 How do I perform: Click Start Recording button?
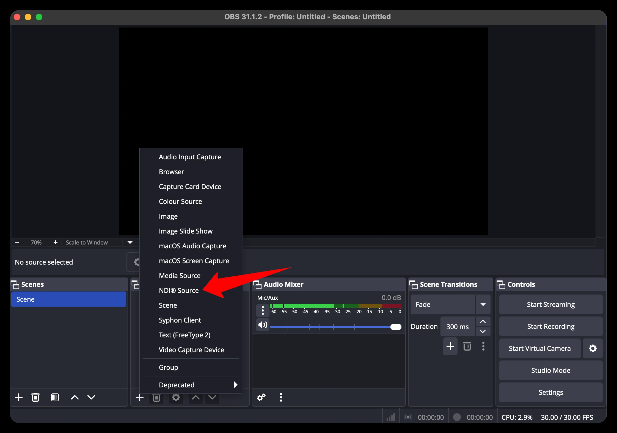click(x=551, y=326)
